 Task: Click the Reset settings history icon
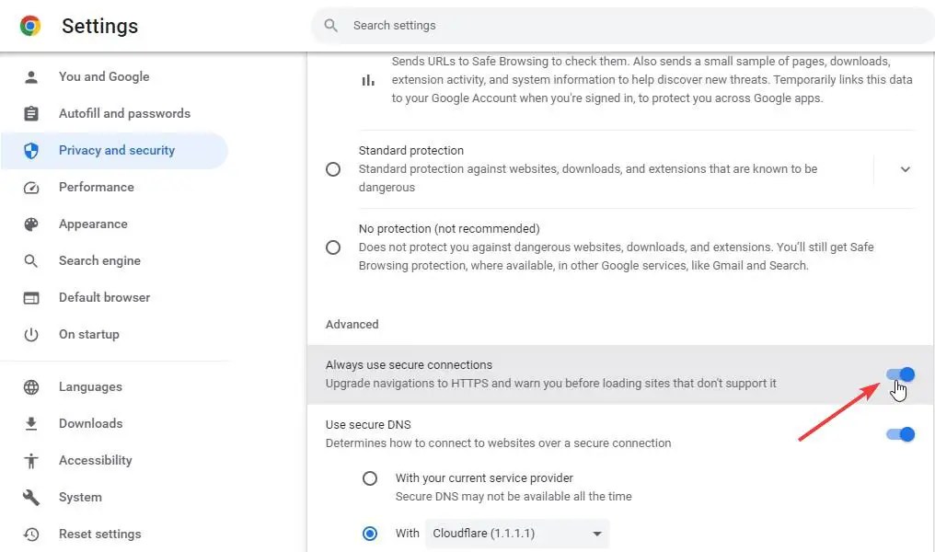pos(31,535)
